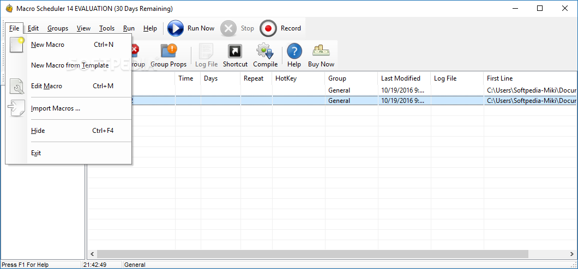Viewport: 578px width, 269px height.
Task: Click the Run Now play icon
Action: click(x=176, y=28)
